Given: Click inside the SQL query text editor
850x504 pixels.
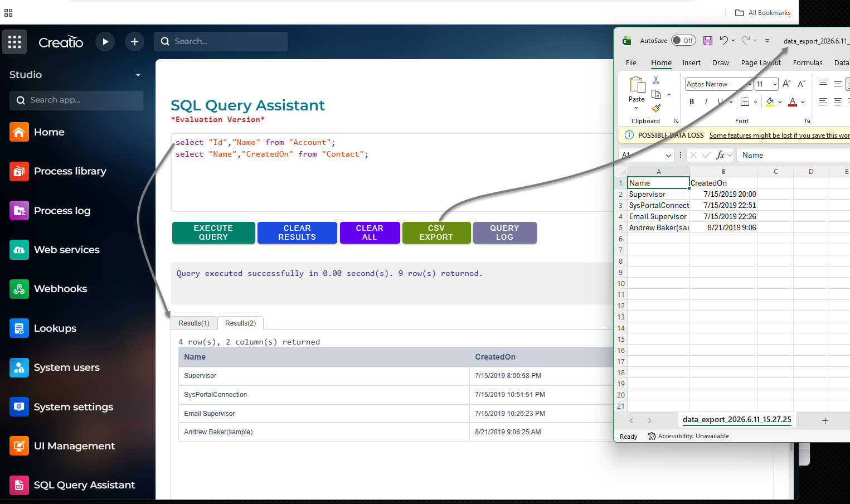Looking at the screenshot, I should tap(393, 172).
